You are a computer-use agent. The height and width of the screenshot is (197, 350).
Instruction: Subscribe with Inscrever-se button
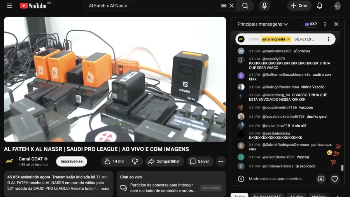coord(72,161)
